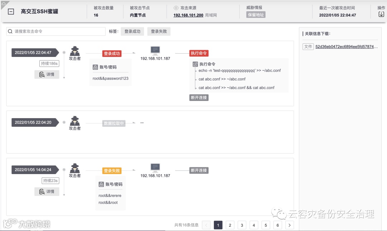Focus the 请搜索攻击命令 search field

[x=56, y=32]
